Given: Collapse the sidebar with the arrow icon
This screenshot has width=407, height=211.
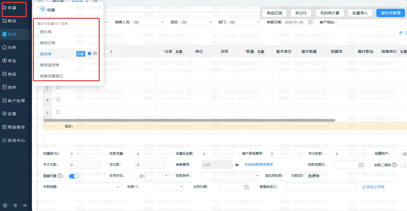Looking at the screenshot, I should [25, 205].
